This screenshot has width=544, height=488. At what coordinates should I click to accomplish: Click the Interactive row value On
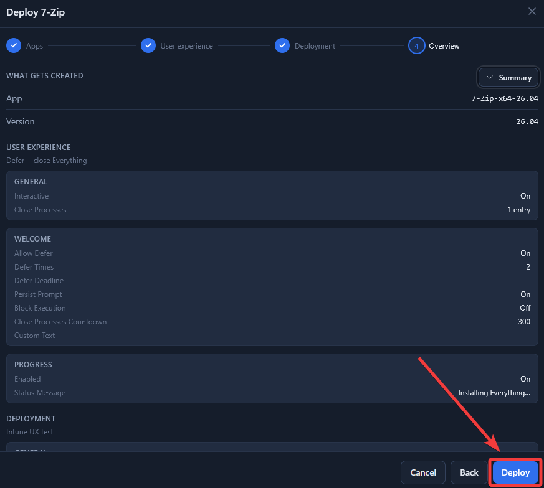(x=525, y=196)
